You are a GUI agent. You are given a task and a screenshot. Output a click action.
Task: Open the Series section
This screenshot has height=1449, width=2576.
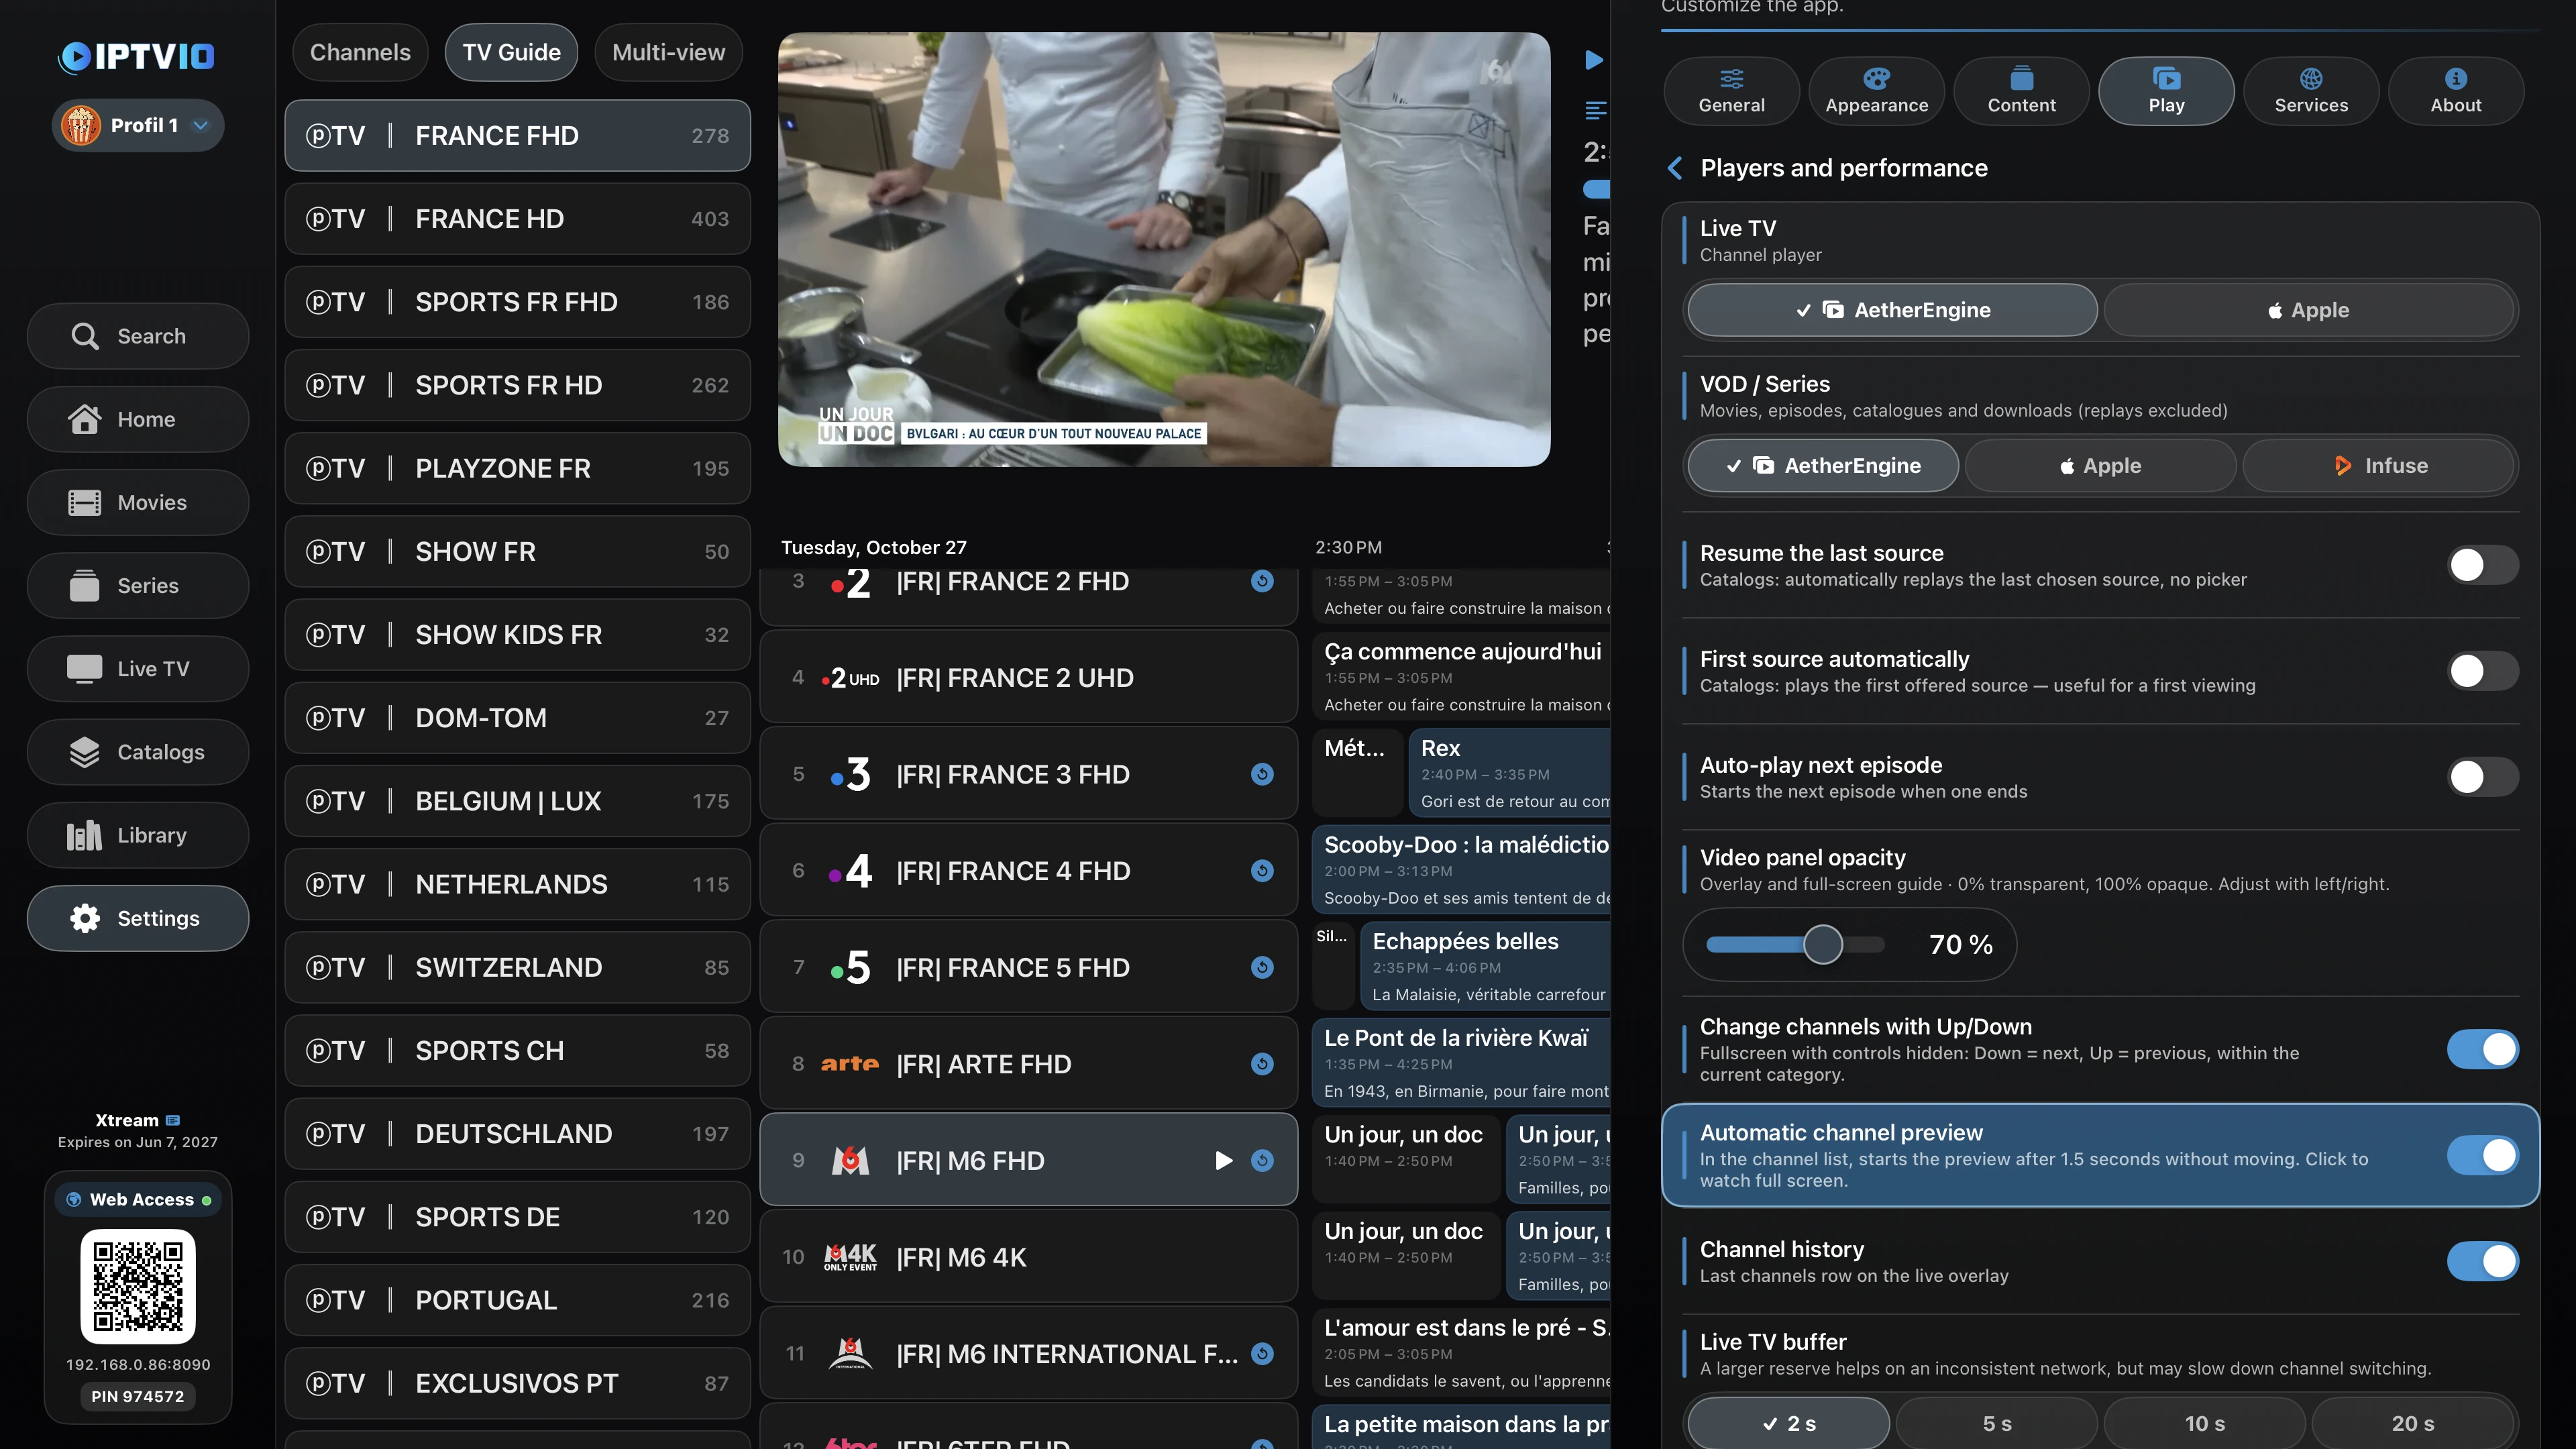click(138, 585)
